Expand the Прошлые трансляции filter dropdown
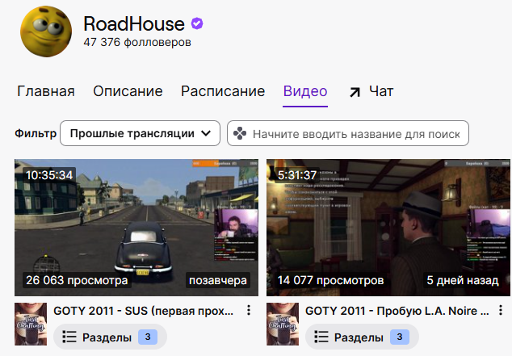Viewport: 512px width, 356px height. click(x=140, y=133)
